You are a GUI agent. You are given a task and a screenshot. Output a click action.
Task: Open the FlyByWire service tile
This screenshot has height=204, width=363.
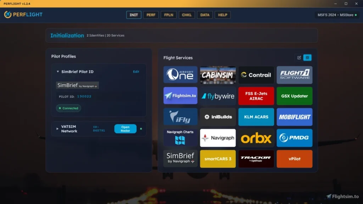218,96
